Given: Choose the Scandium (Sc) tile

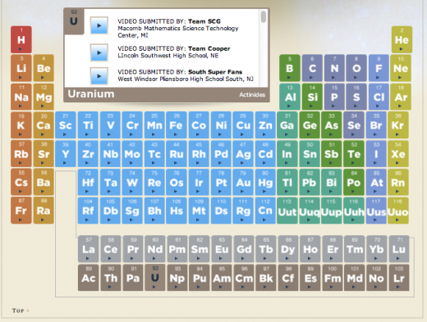Looking at the screenshot, I should click(66, 125).
